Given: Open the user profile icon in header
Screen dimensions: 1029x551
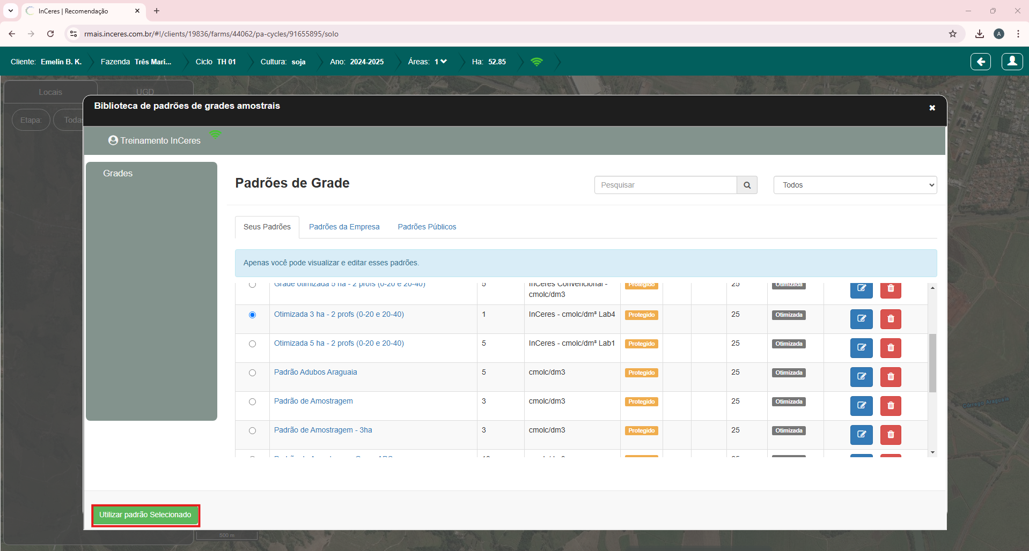Looking at the screenshot, I should [x=1012, y=62].
